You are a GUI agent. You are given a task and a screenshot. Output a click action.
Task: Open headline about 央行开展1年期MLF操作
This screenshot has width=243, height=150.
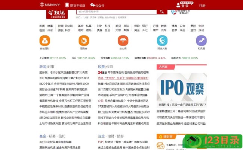64,84
